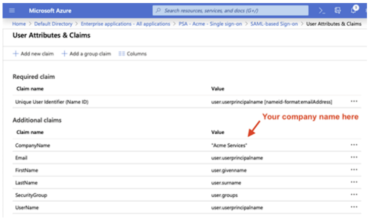Open ellipsis menu for UserName claim
This screenshot has width=371, height=220.
pos(354,207)
